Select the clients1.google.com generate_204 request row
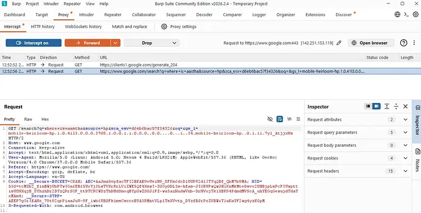Image resolution: width=421 pixels, height=213 pixels. point(211,65)
